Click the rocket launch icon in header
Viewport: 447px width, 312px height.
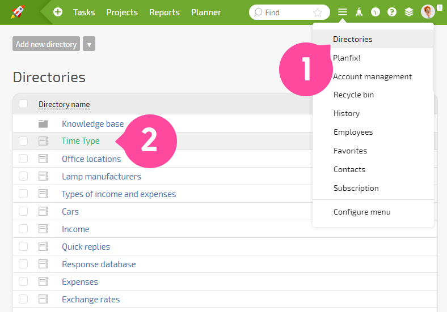(x=359, y=12)
